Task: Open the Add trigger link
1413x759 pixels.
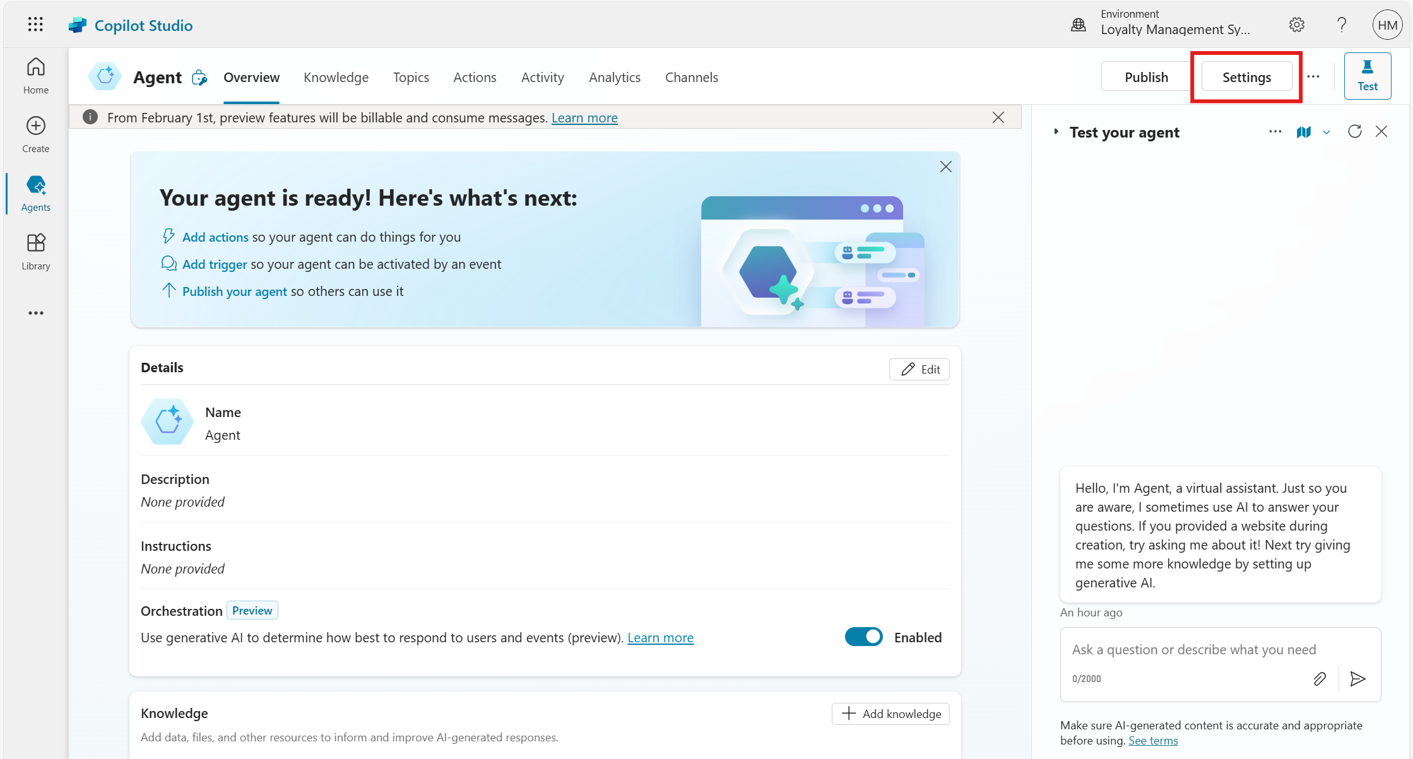Action: (x=215, y=264)
